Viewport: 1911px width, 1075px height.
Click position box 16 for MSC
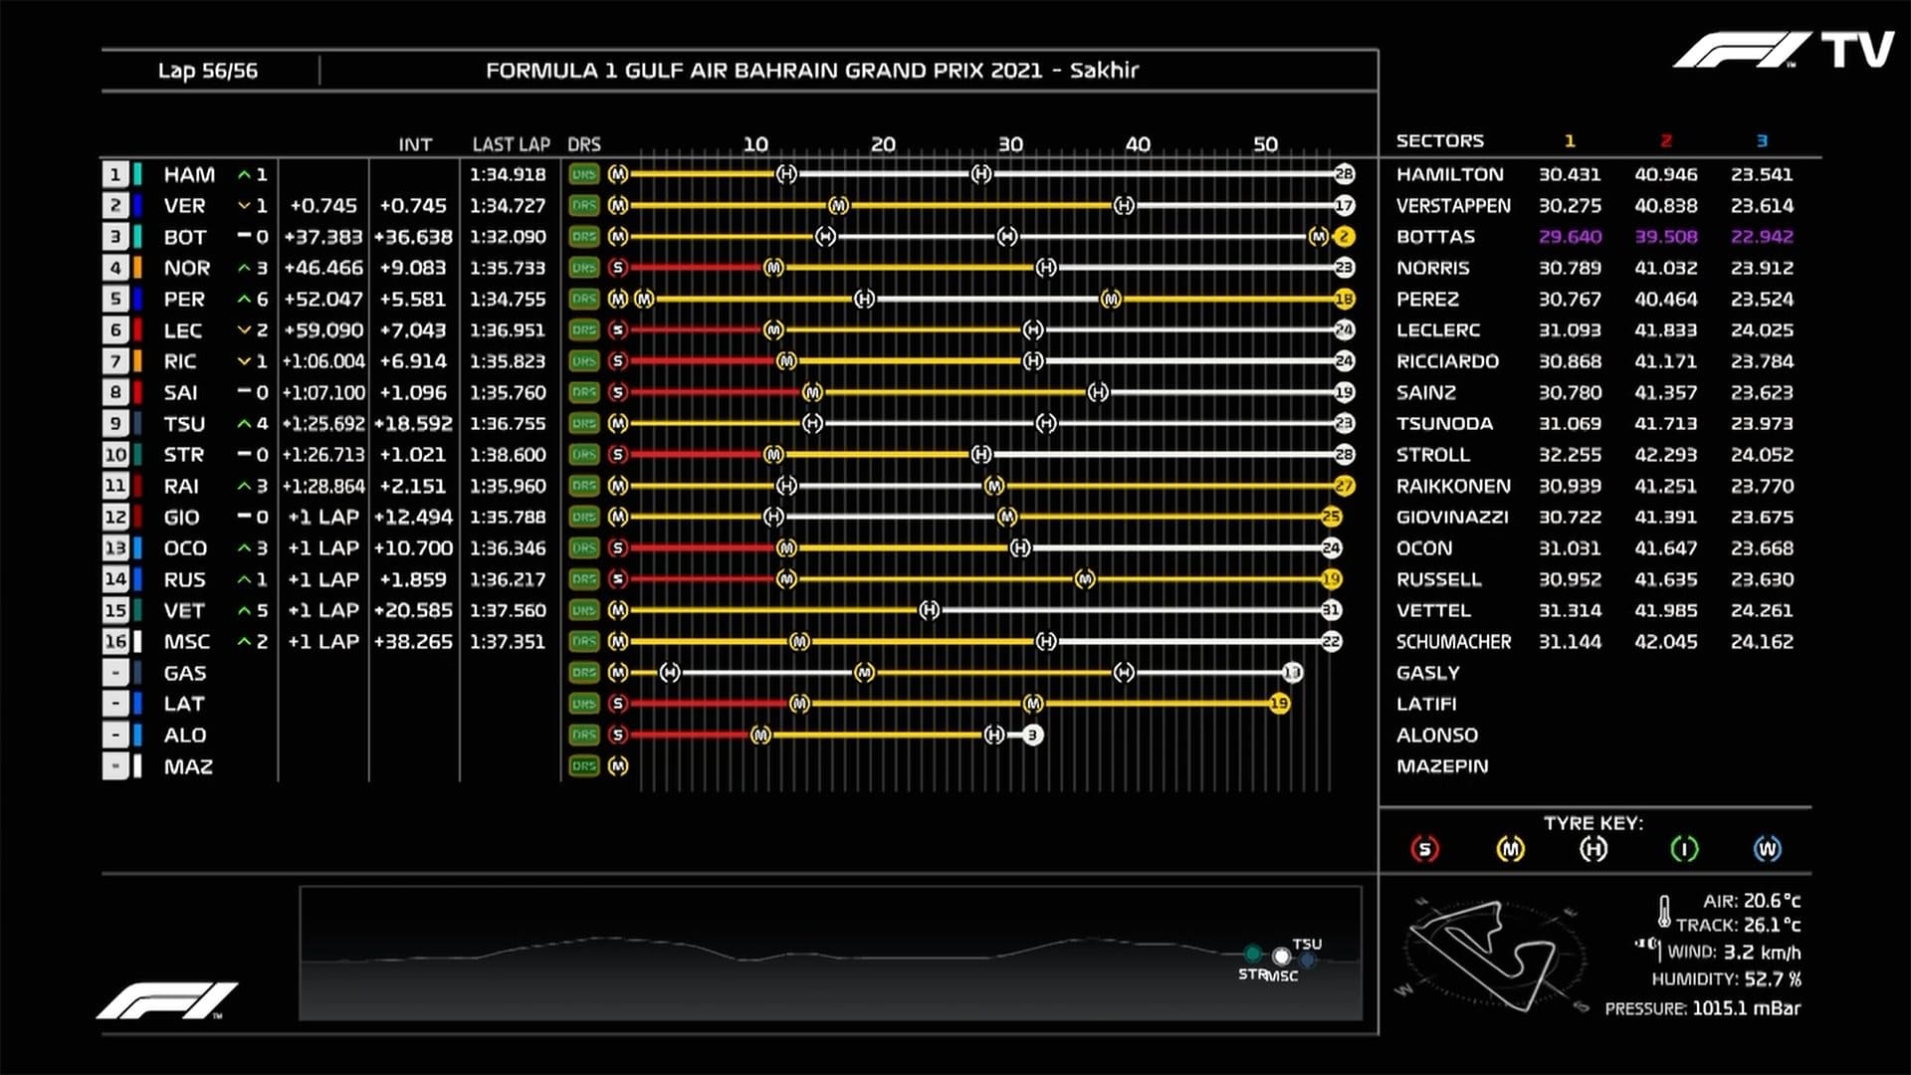tap(114, 641)
